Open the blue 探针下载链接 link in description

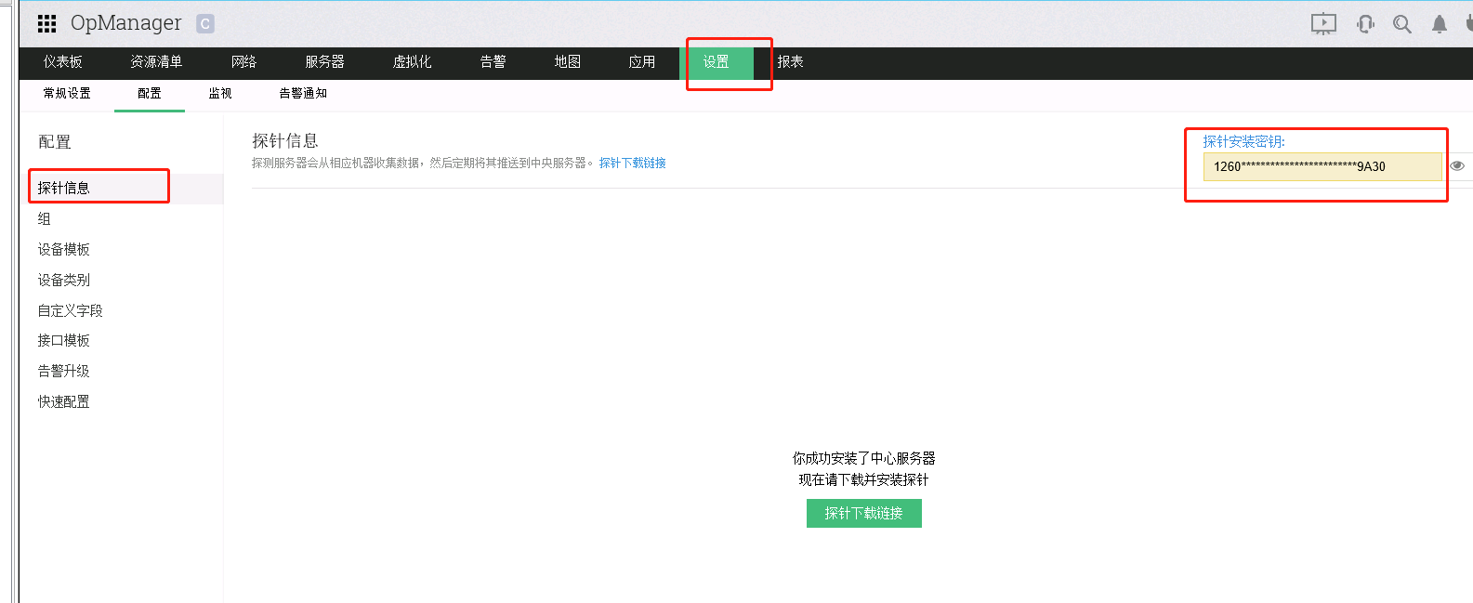pyautogui.click(x=632, y=163)
